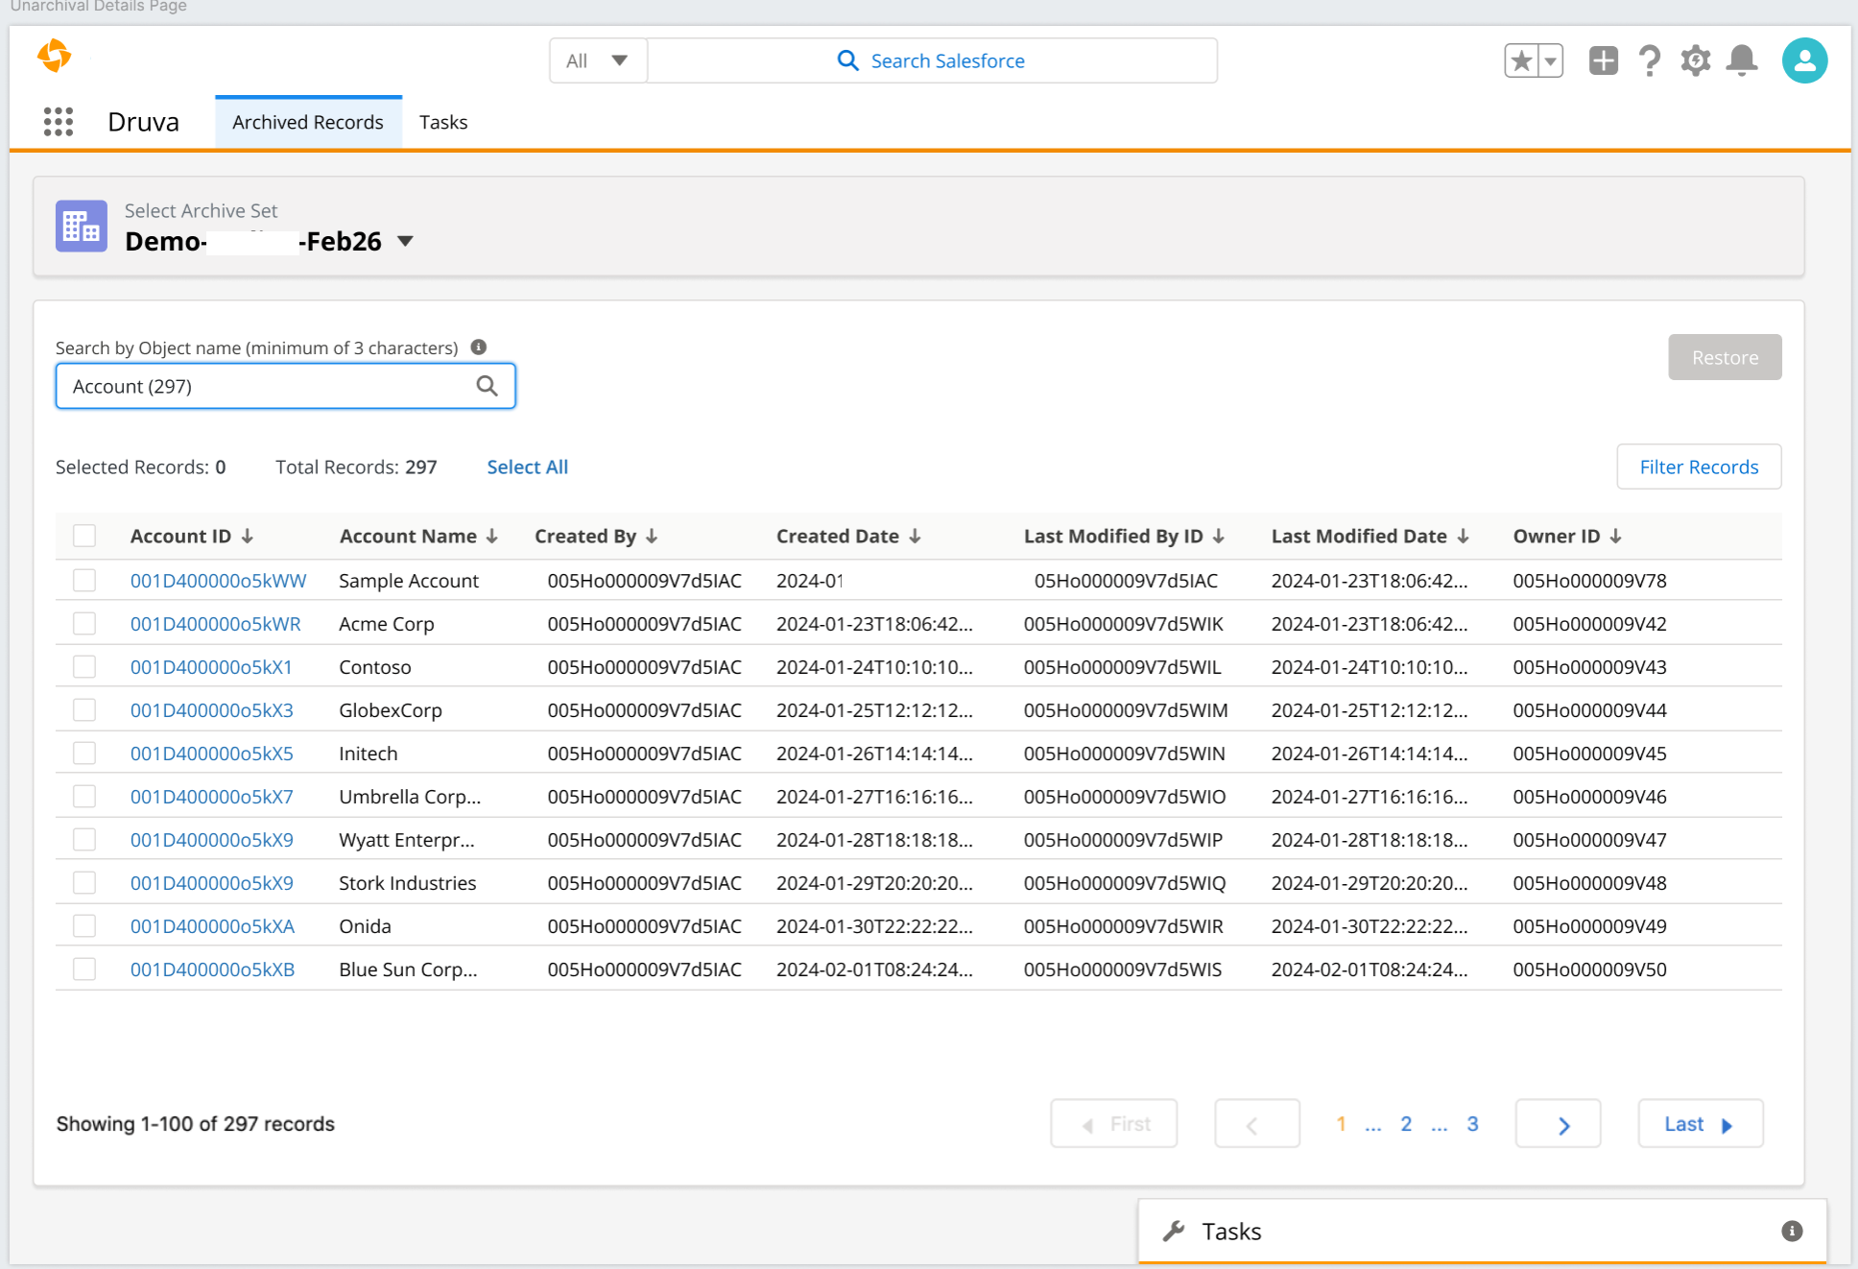Image resolution: width=1858 pixels, height=1269 pixels.
Task: Sort by Created Date arrow
Action: pyautogui.click(x=915, y=536)
